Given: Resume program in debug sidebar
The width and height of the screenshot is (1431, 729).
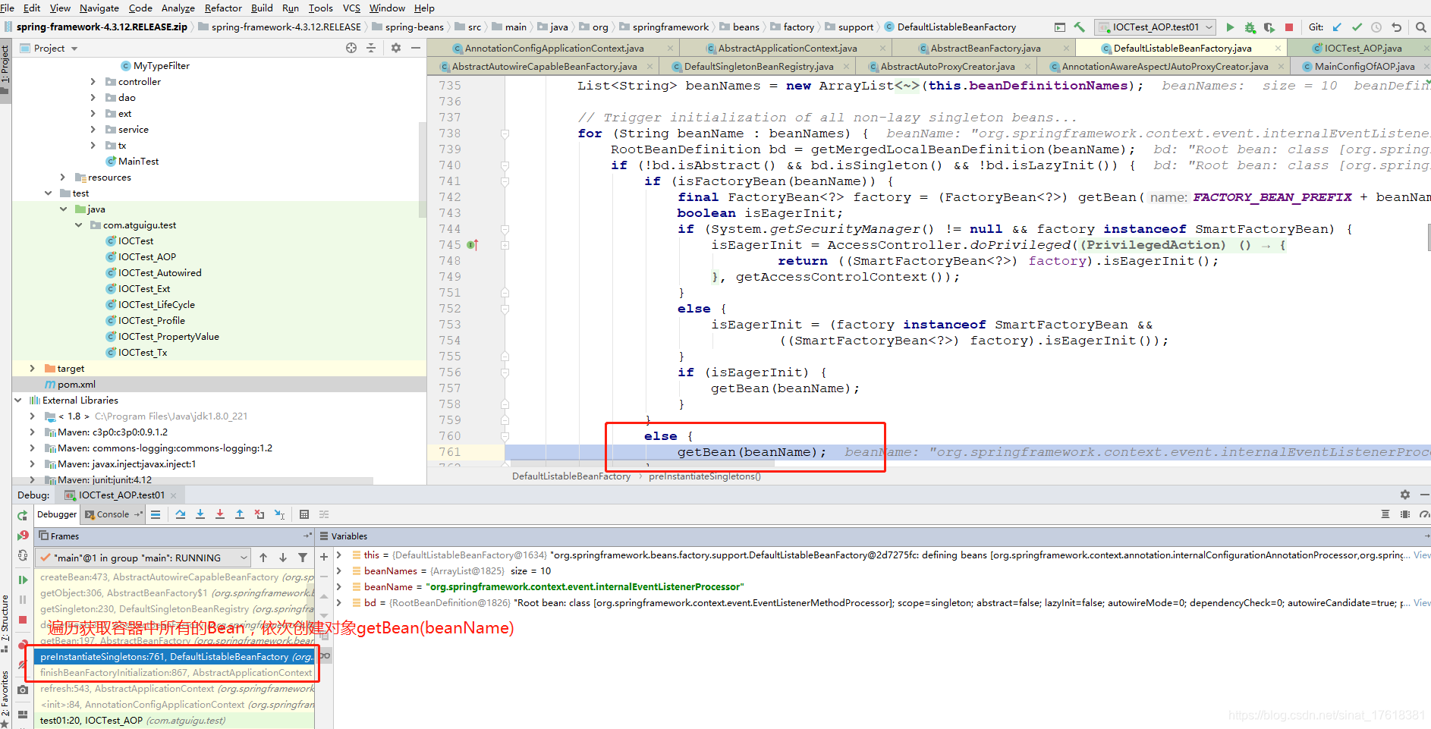Looking at the screenshot, I should point(23,580).
